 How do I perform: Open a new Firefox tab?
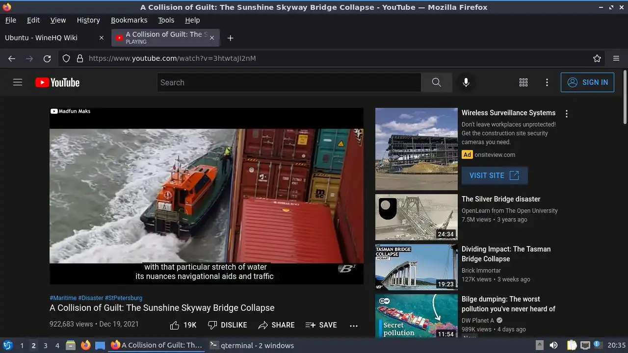[230, 38]
